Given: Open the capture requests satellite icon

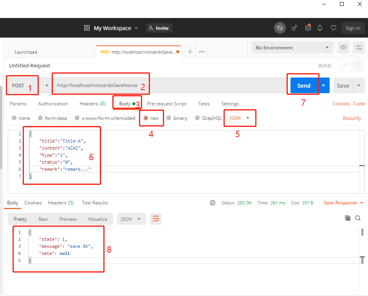Looking at the screenshot, I should [294, 28].
